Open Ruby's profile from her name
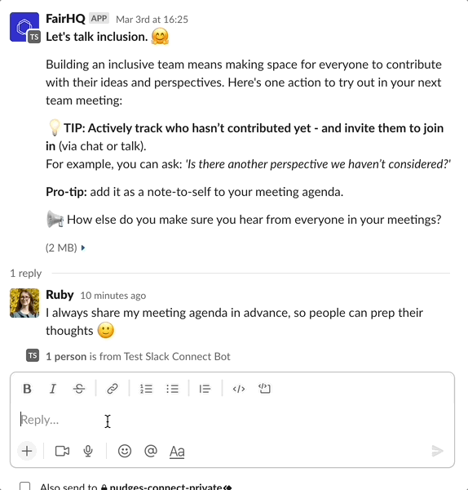This screenshot has height=490, width=468. pos(60,295)
